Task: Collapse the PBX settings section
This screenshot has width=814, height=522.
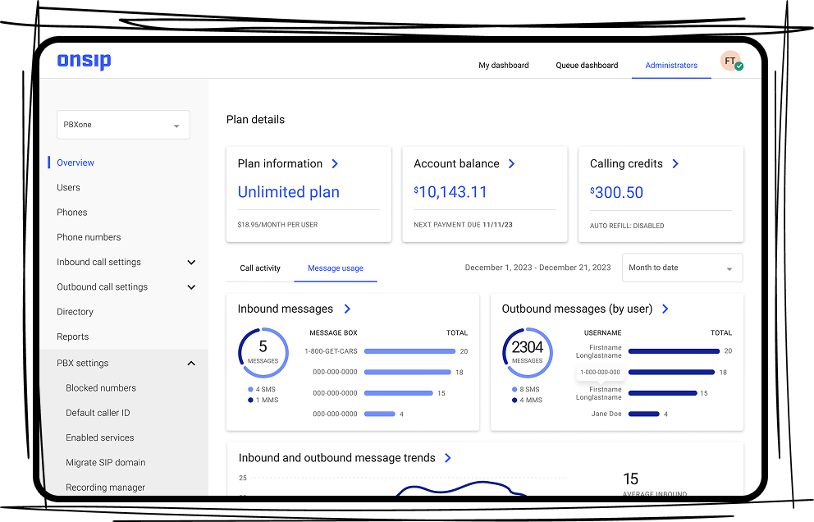Action: (191, 364)
